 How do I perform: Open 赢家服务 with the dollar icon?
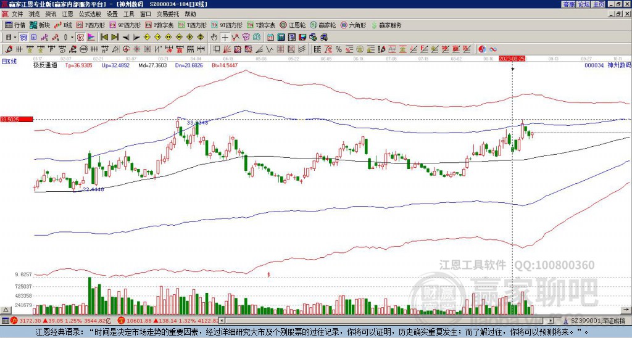[x=386, y=25]
